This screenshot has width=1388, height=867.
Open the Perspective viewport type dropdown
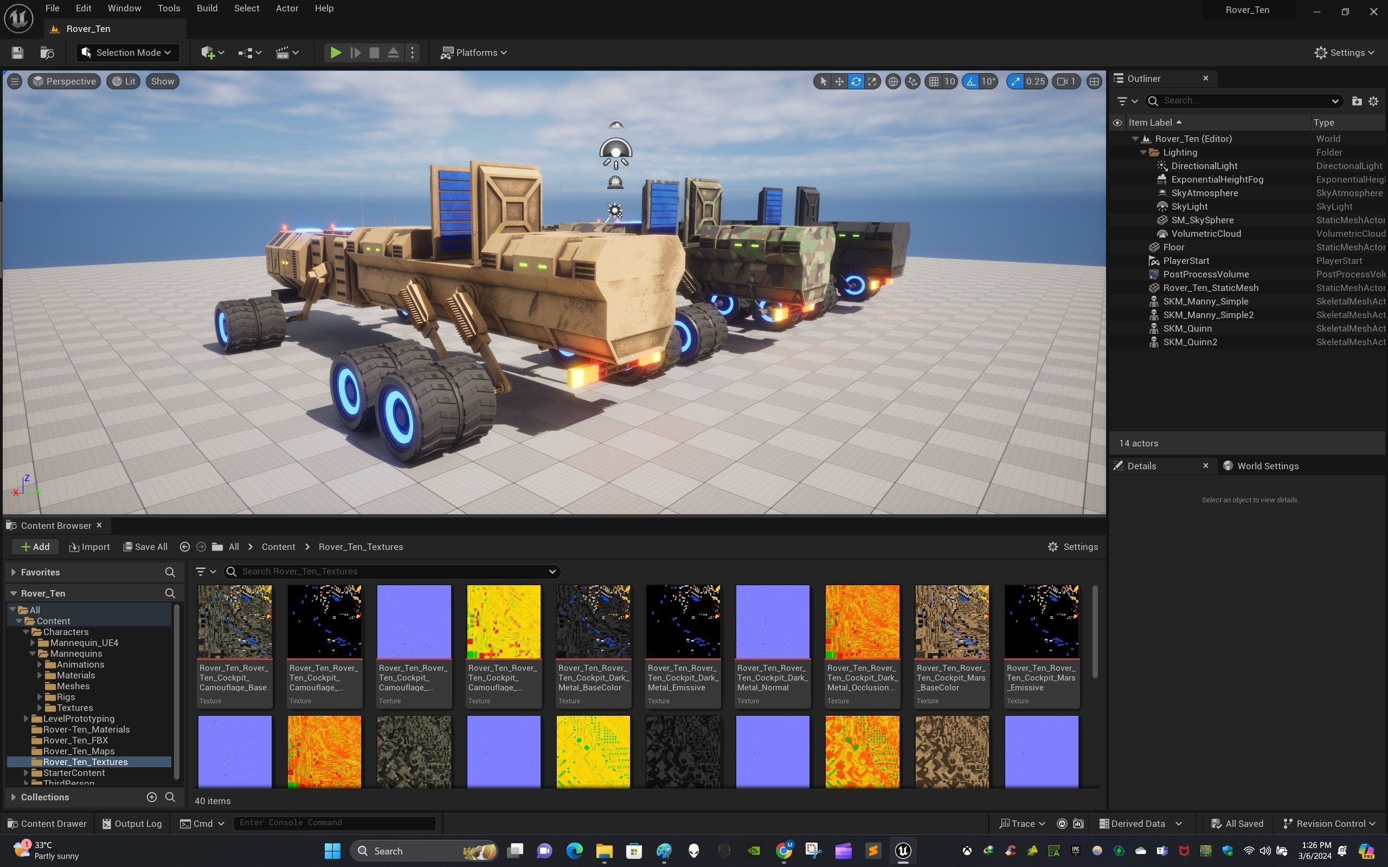coord(64,81)
